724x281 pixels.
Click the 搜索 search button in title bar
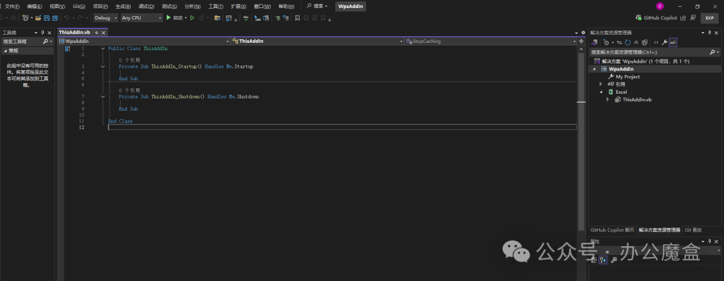click(x=317, y=7)
